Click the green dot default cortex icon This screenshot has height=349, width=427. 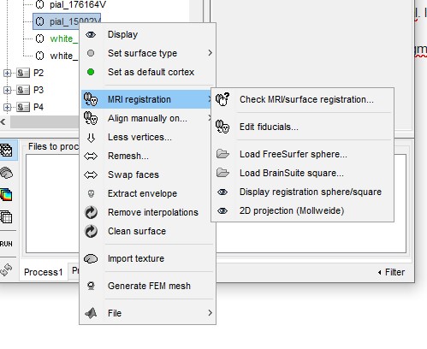coord(91,72)
